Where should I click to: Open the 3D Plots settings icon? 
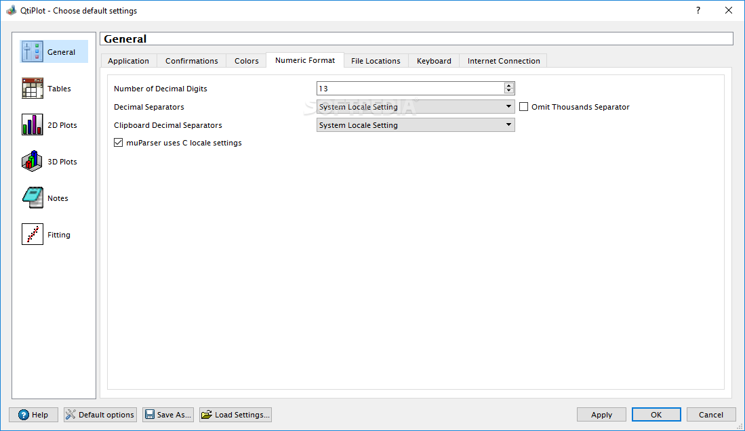tap(33, 161)
